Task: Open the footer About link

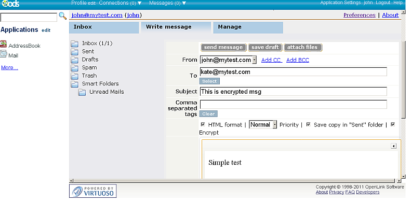Action: coord(322,192)
